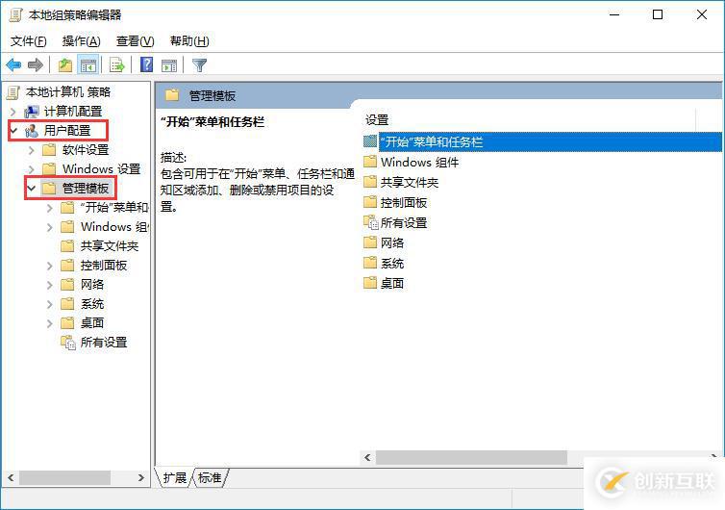Switch to the 扩展 tab
The width and height of the screenshot is (725, 510).
(174, 477)
